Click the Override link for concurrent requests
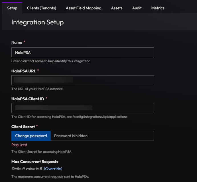Screen dimensions: 197x182 53,169
